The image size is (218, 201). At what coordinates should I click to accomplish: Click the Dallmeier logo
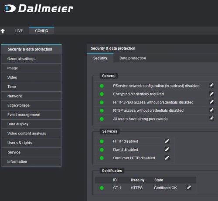38,8
